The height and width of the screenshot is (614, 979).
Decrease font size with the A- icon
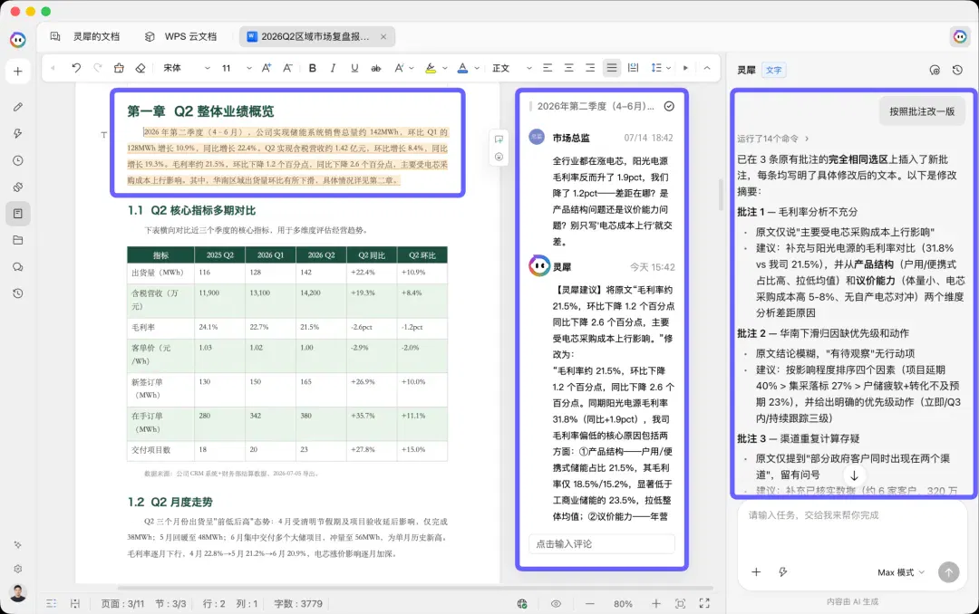[287, 68]
